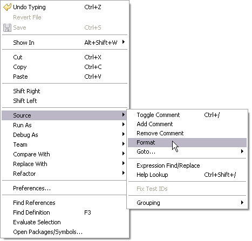The height and width of the screenshot is (241, 252).
Task: Expand the Grouping submenu arrow
Action: point(242,203)
